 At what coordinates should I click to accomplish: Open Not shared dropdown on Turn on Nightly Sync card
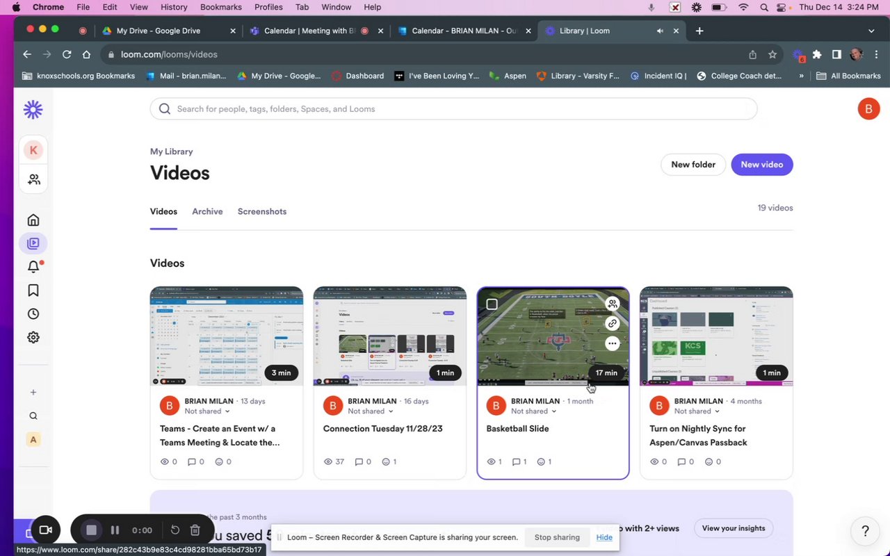point(697,411)
